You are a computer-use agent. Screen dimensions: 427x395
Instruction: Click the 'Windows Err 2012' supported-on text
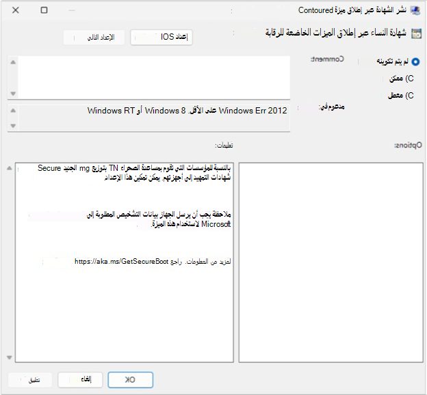(253, 111)
